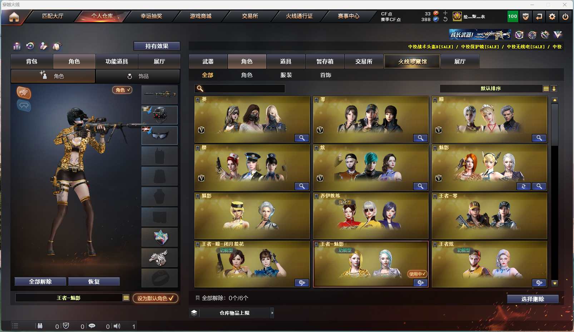Click the 选择删除 button
This screenshot has height=332, width=574.
[x=533, y=299]
